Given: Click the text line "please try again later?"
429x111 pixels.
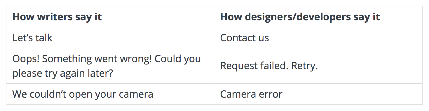Looking at the screenshot, I should (x=63, y=73).
